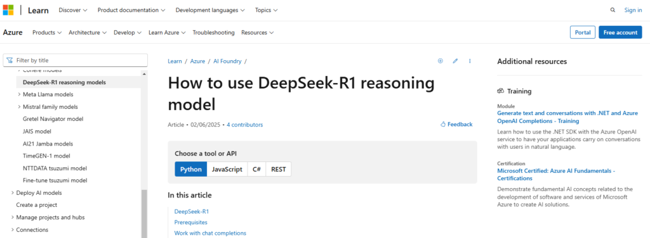Expand the Meta Llama models tree item
650x238 pixels.
click(x=20, y=94)
